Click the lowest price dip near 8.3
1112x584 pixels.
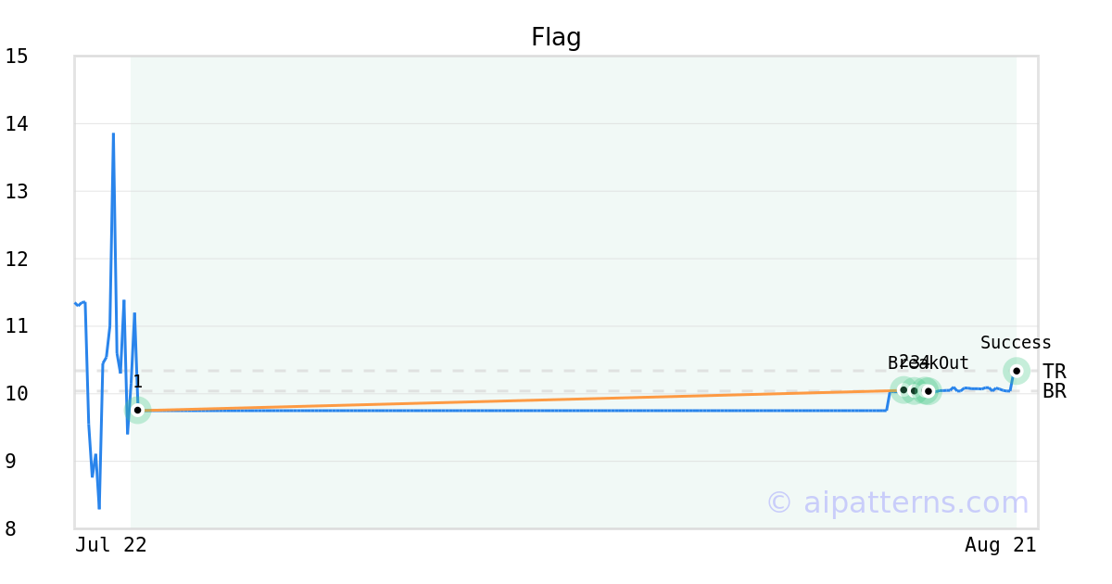click(x=99, y=507)
